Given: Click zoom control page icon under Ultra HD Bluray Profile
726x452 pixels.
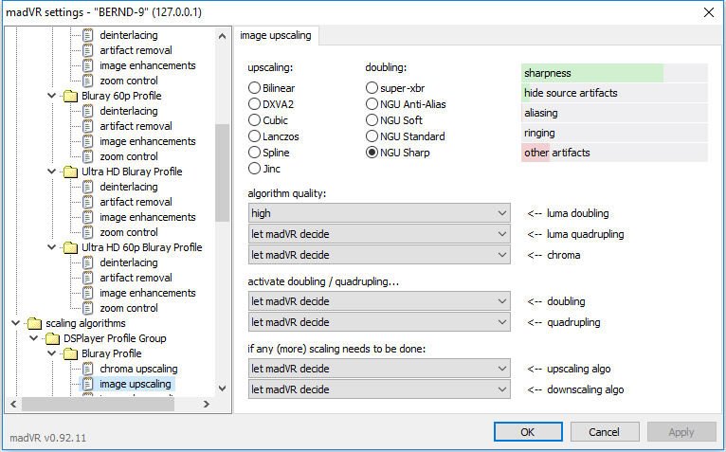Looking at the screenshot, I should click(x=87, y=232).
